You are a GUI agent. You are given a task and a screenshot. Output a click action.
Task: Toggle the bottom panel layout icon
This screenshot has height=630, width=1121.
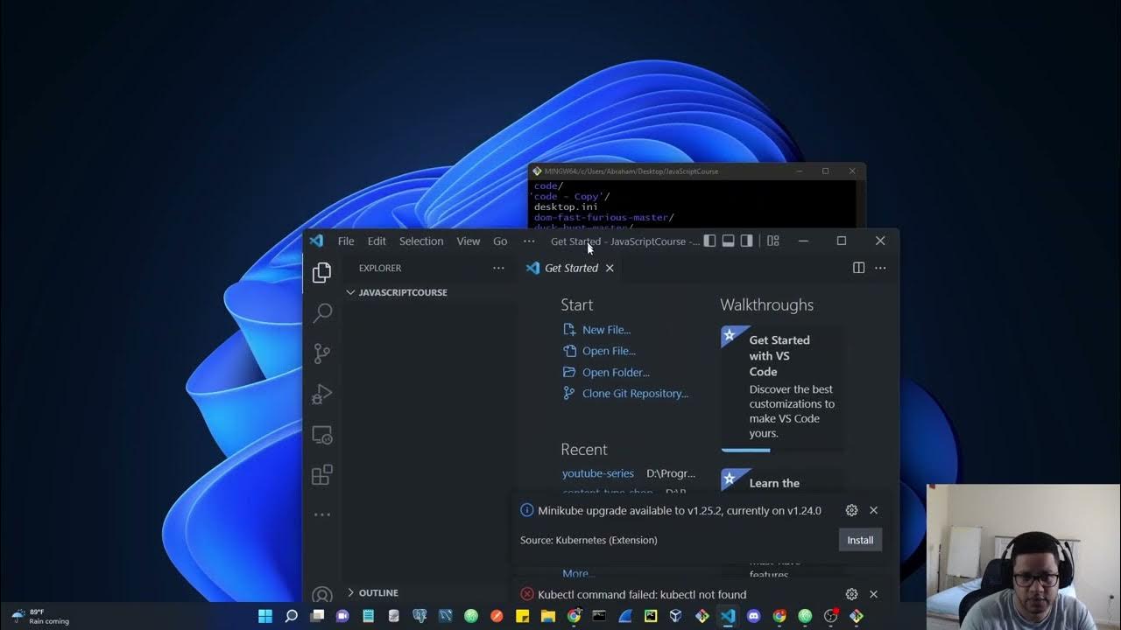pyautogui.click(x=728, y=241)
